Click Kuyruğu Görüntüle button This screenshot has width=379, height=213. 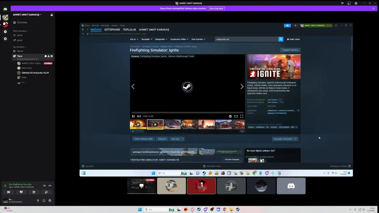(285, 139)
